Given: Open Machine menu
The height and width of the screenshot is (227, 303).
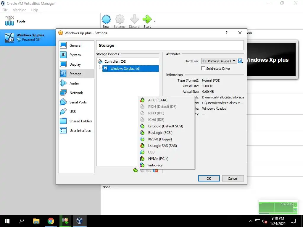Looking at the screenshot, I should coord(19,10).
